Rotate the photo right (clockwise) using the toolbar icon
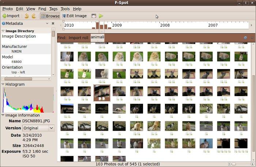 34,16
